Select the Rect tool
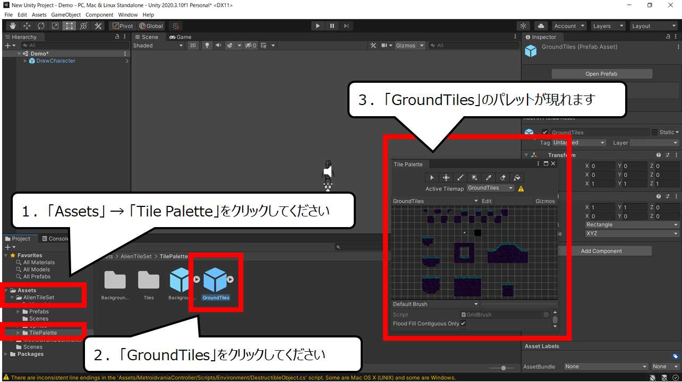 (70, 26)
